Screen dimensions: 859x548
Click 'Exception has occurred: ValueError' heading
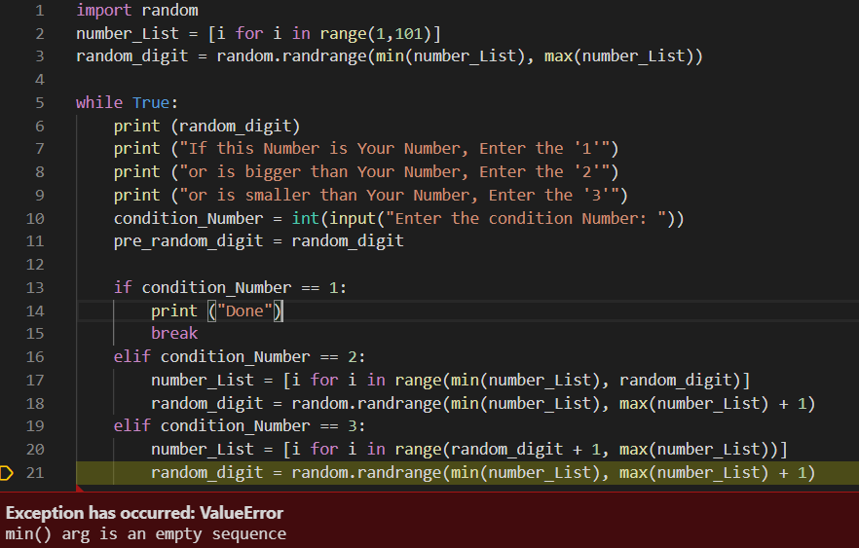point(144,513)
